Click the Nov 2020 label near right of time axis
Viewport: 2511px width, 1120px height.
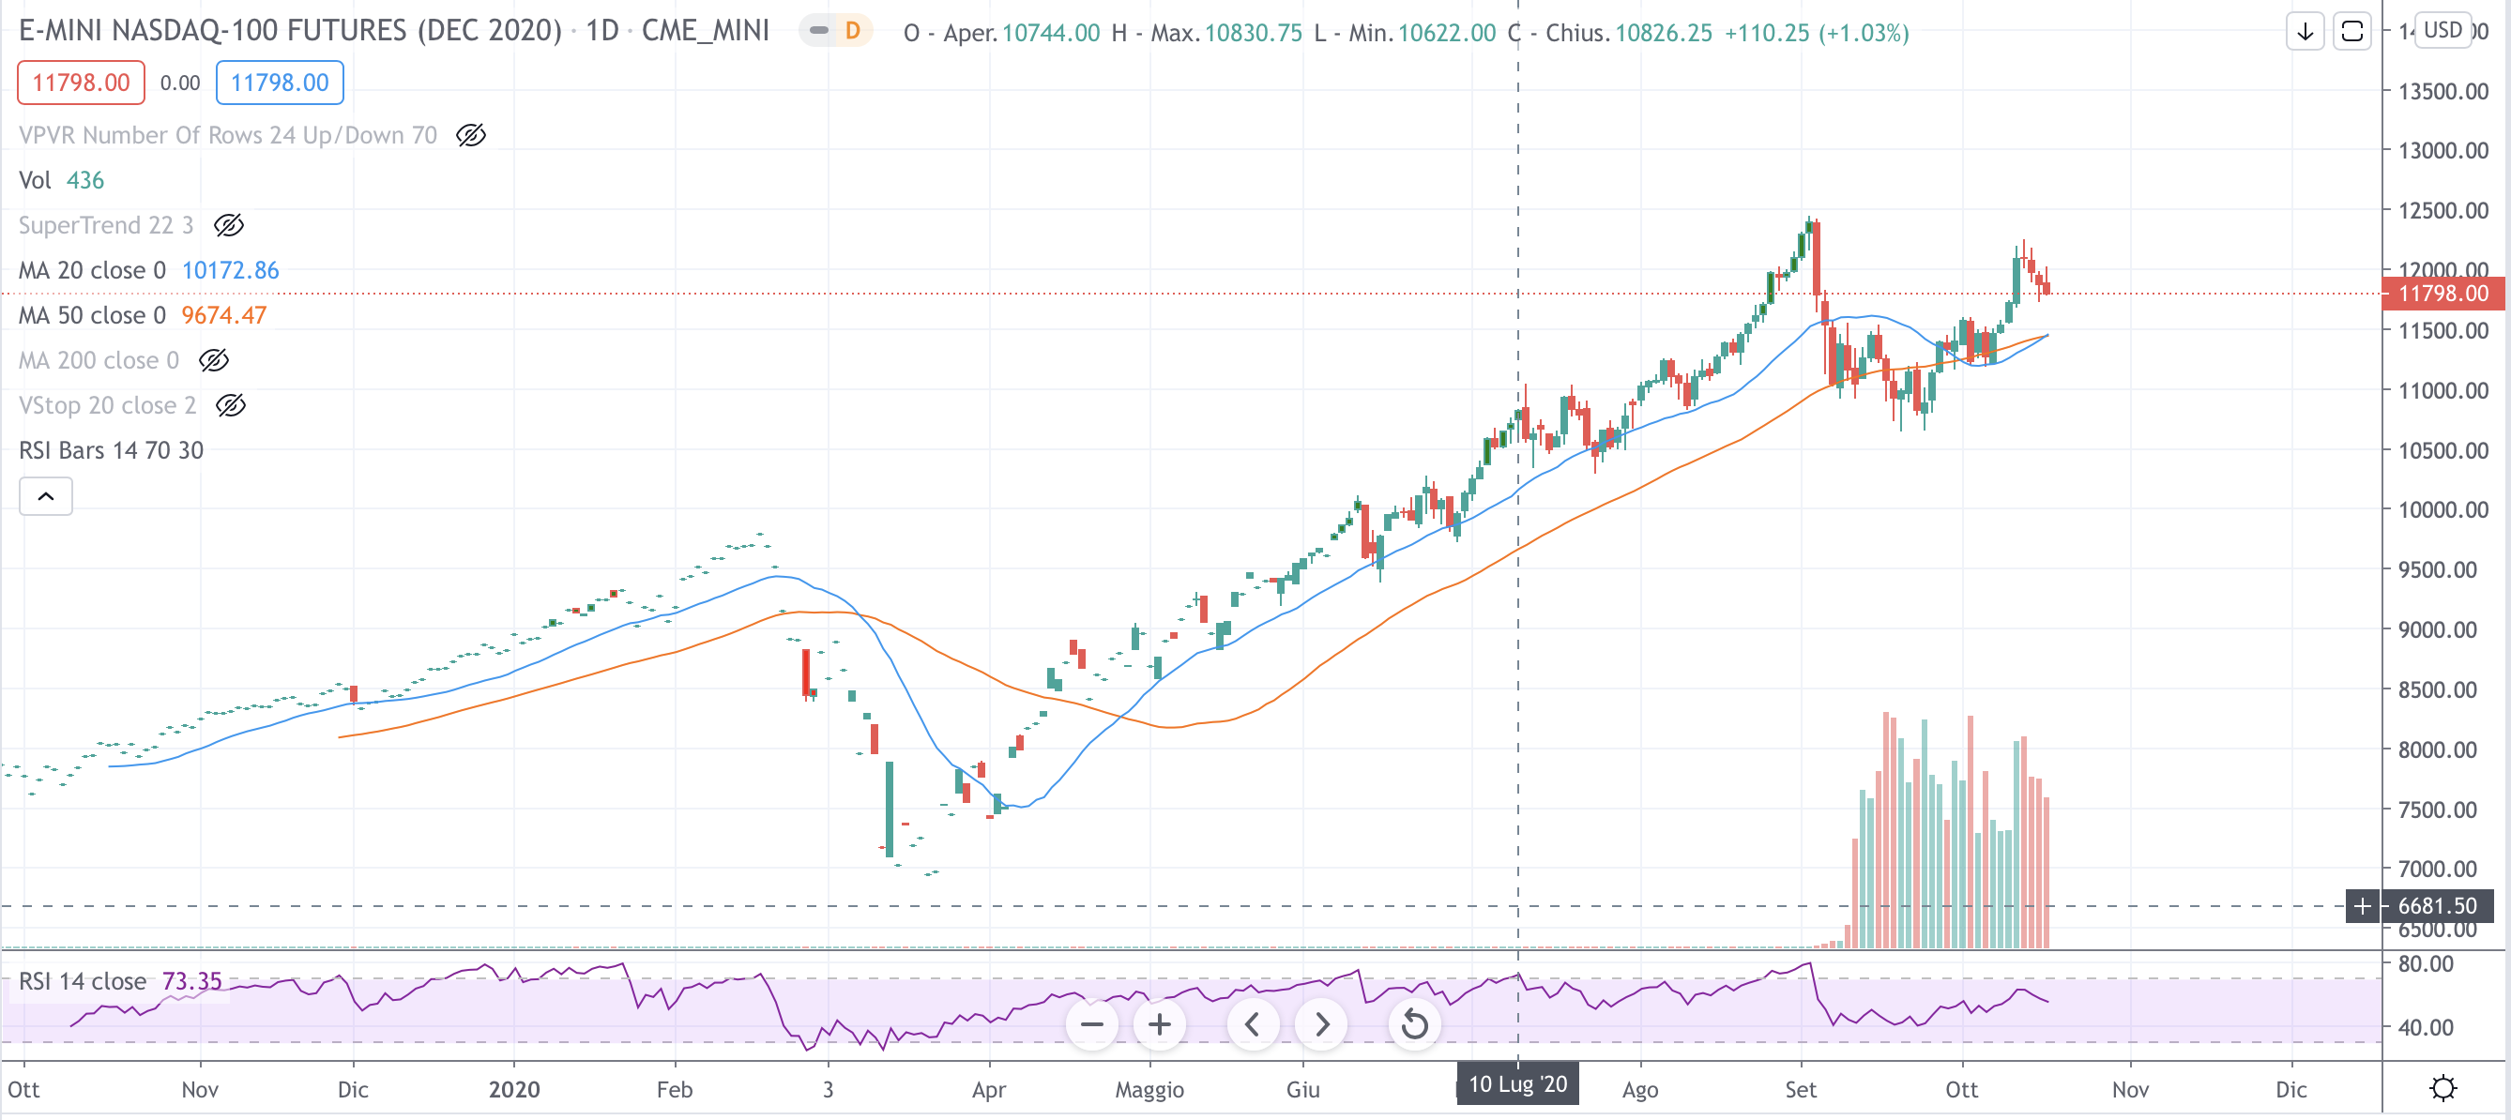2130,1090
